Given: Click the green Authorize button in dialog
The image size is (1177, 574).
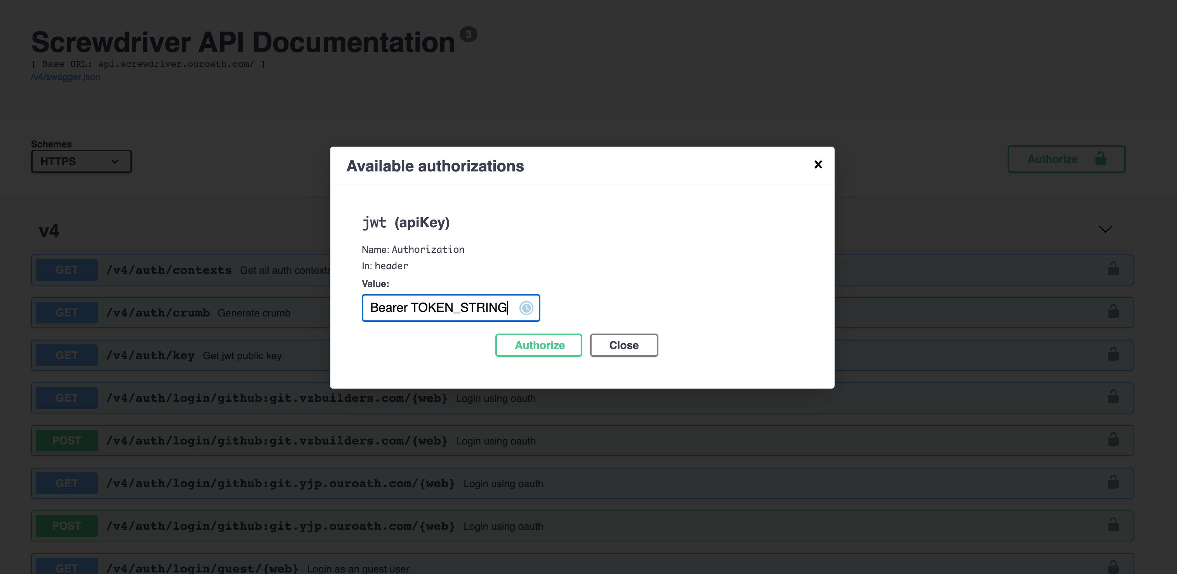Looking at the screenshot, I should [539, 345].
